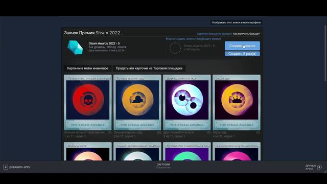Image resolution: width=327 pixels, height=184 pixels.
Task: Open Карточки в моём инвентаре
Action: coord(87,68)
